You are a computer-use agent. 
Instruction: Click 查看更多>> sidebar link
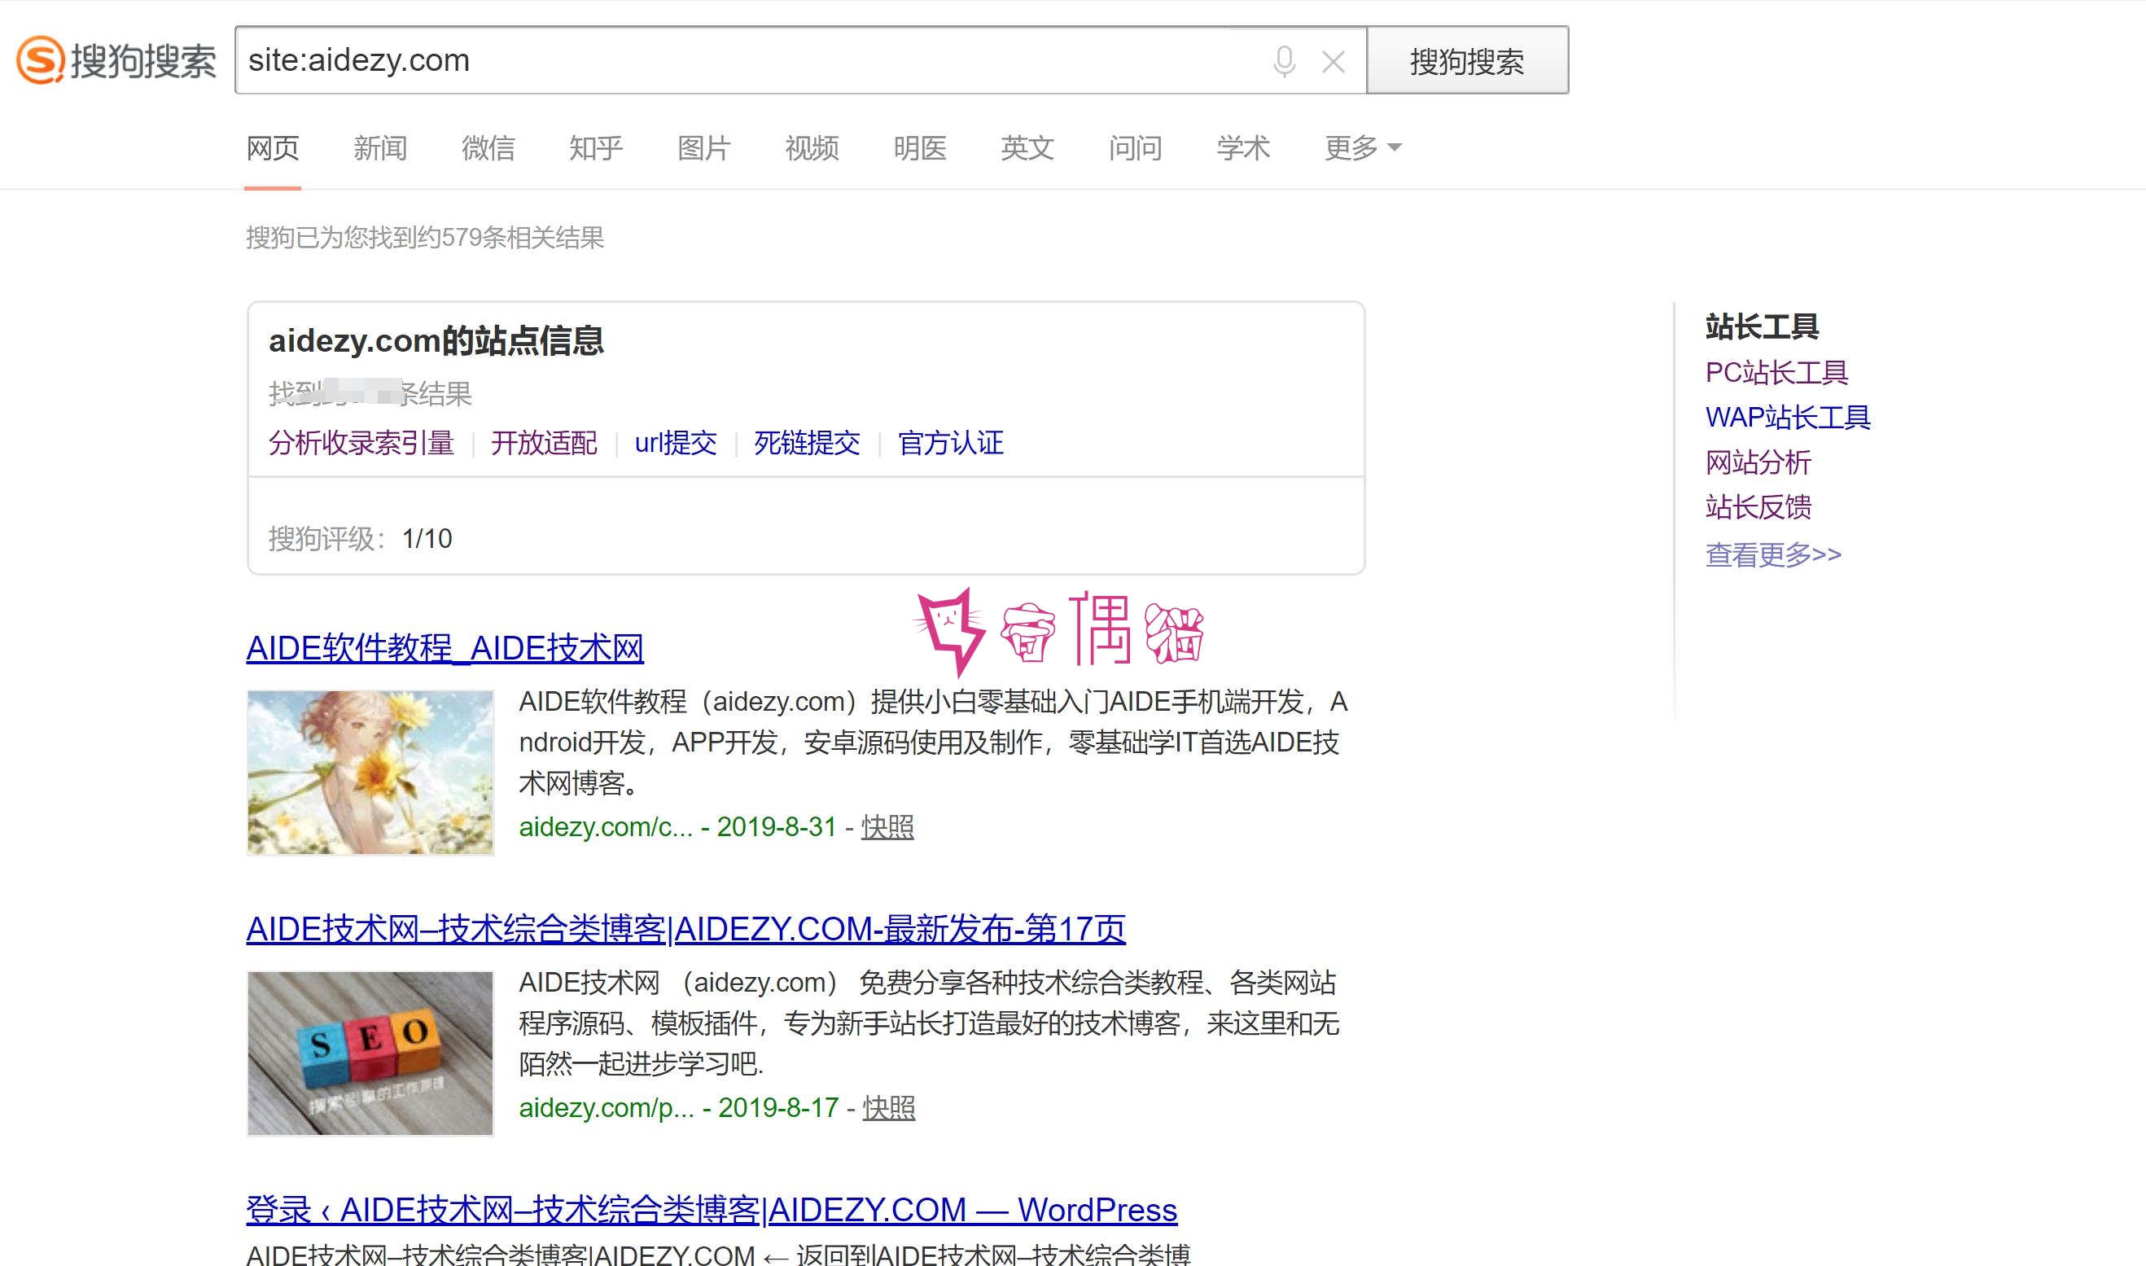[1773, 554]
